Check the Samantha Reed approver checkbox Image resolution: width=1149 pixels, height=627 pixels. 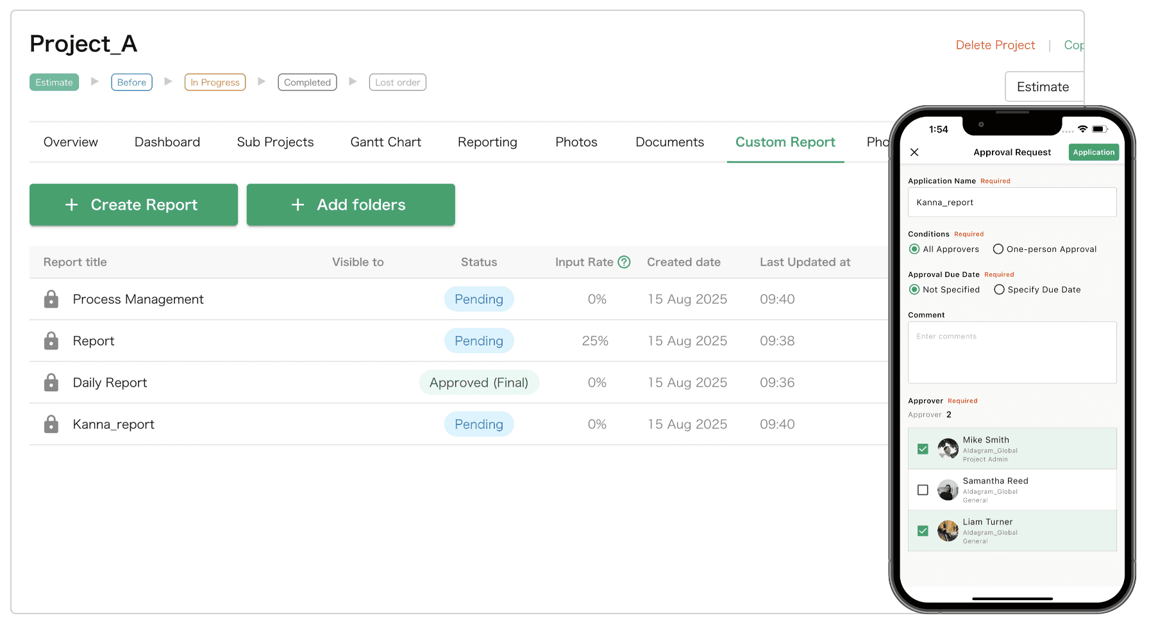pyautogui.click(x=923, y=490)
